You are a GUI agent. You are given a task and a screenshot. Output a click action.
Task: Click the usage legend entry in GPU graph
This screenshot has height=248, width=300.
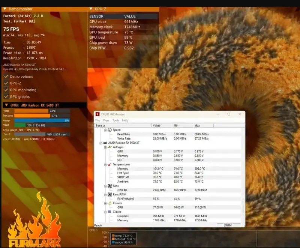(x=122, y=242)
